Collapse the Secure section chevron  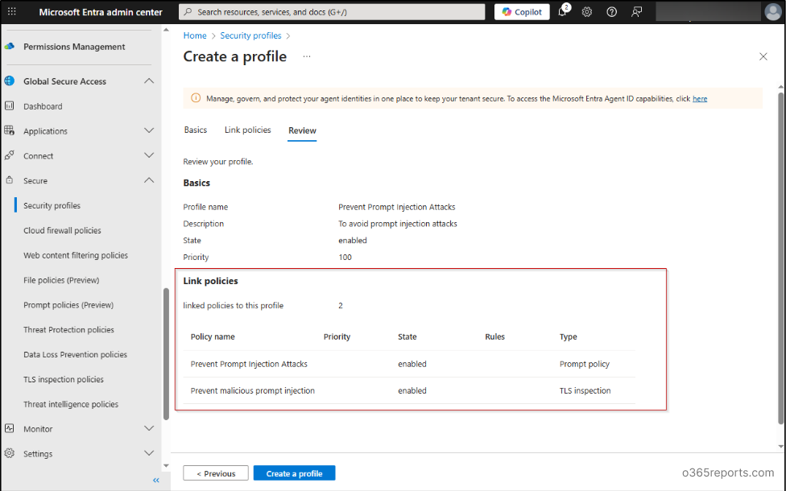tap(149, 179)
